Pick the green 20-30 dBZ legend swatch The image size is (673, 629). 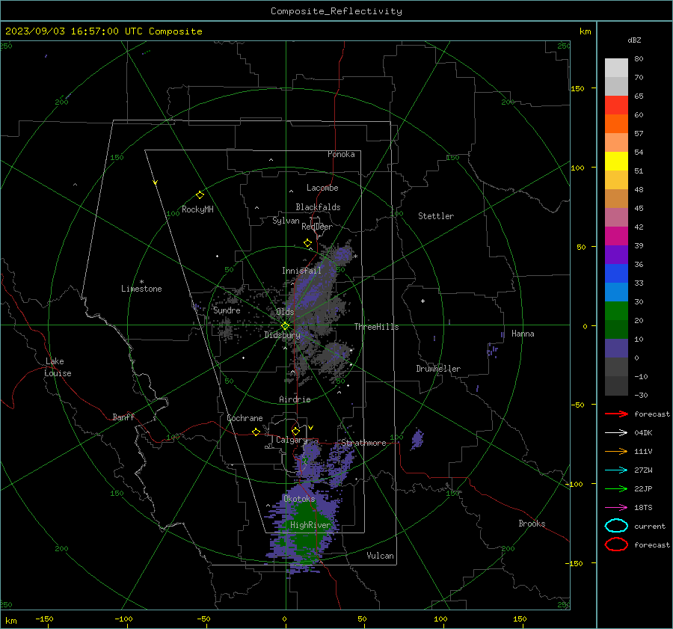(616, 311)
